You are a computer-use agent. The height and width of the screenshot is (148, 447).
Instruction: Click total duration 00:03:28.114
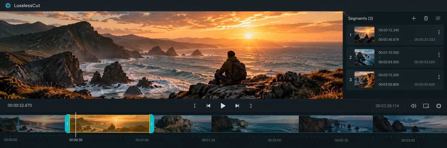pos(387,106)
